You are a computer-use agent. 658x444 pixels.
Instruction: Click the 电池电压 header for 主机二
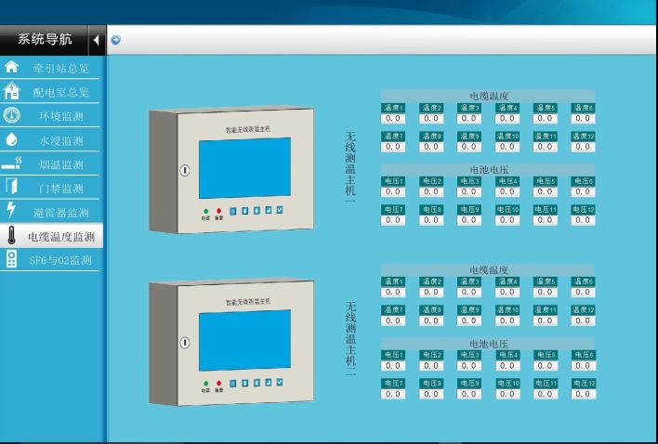[488, 344]
